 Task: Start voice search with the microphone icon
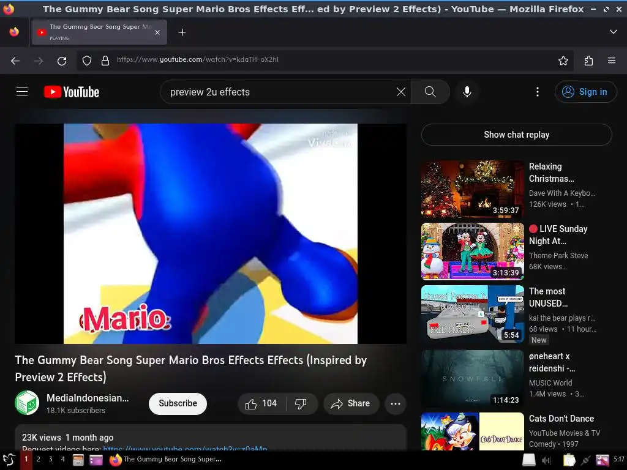click(467, 92)
